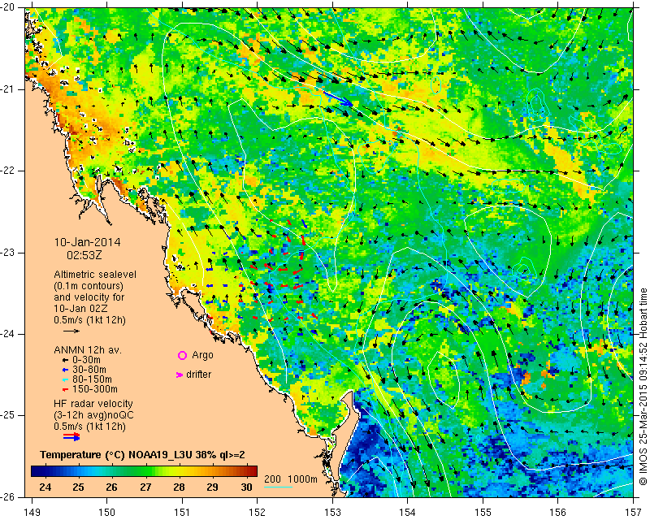Screen dimensions: 650x520
Task: Click the longitude axis label '152'
Action: 258,513
